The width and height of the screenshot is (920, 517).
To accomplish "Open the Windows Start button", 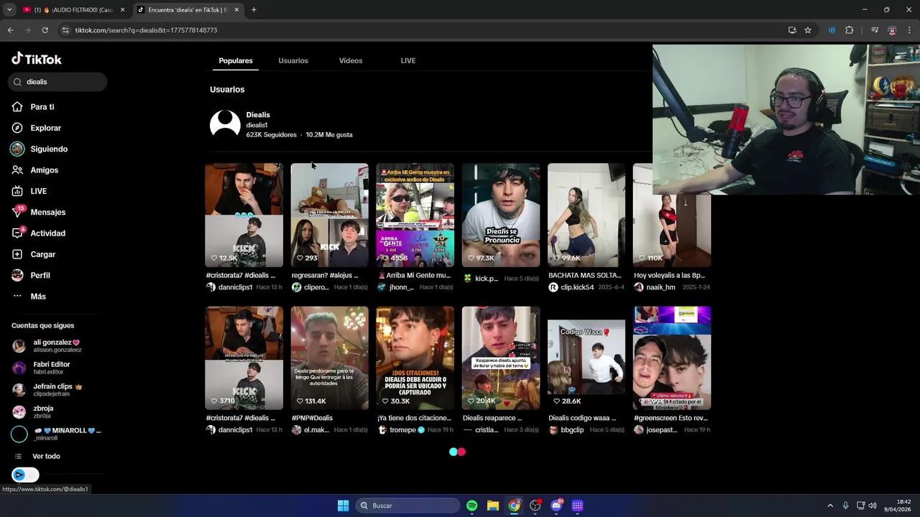I will pos(343,506).
